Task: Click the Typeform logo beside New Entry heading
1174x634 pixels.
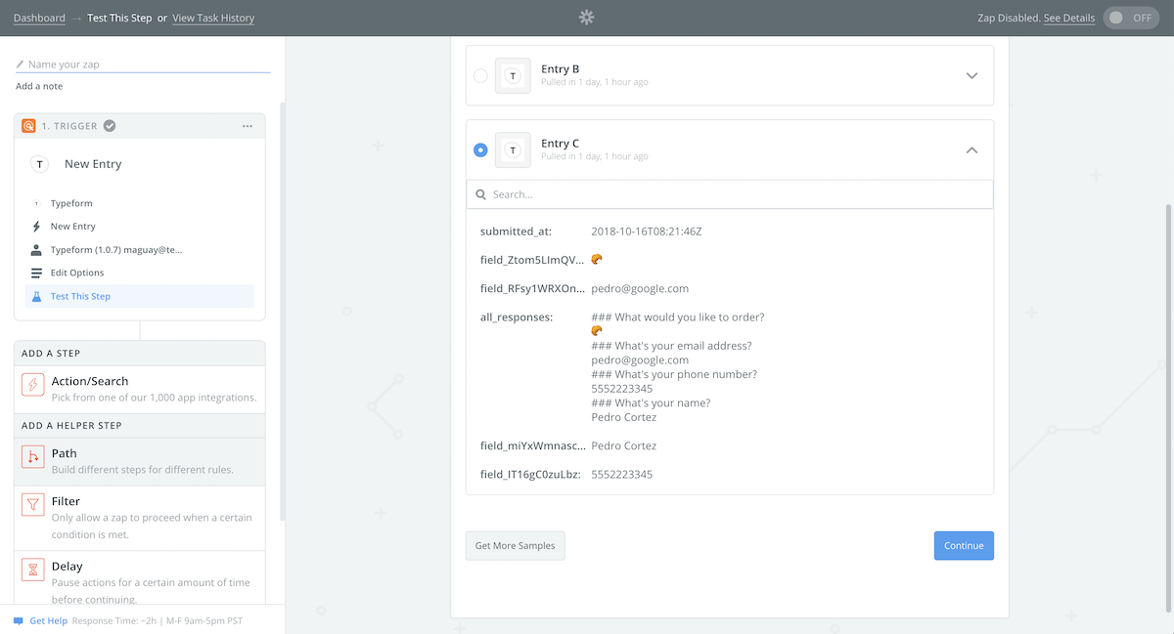Action: click(x=39, y=164)
